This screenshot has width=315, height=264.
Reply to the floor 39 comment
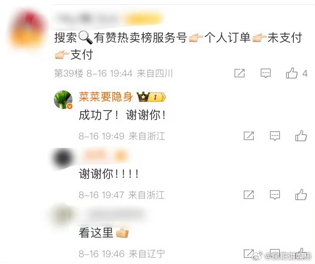pos(266,73)
